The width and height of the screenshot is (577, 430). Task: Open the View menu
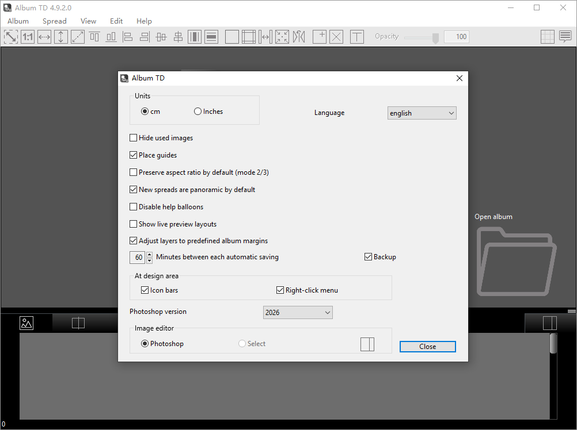[88, 21]
